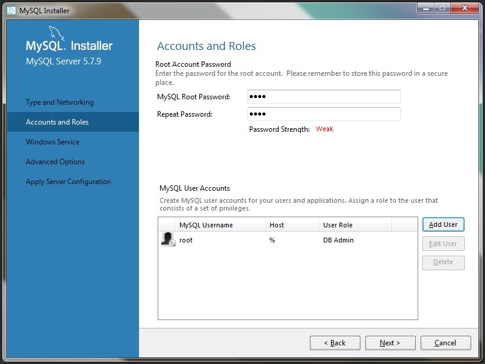485x364 pixels.
Task: Click the MySQL Installer title bar icon
Action: tap(11, 10)
